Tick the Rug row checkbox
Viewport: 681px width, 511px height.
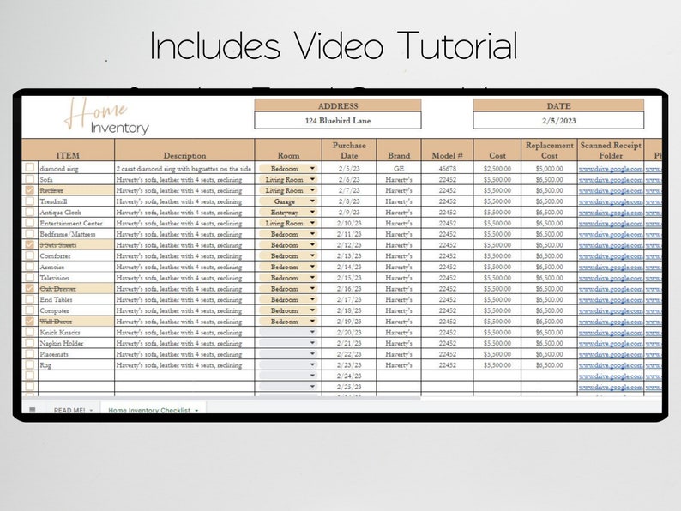tap(29, 364)
